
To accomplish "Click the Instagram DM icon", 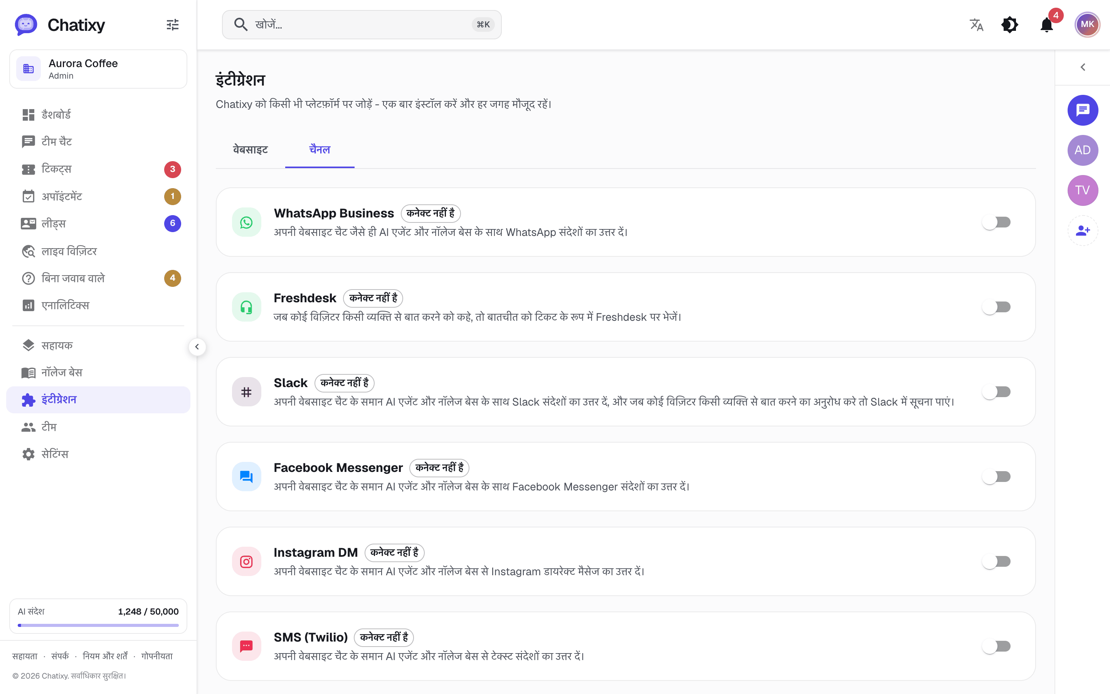I will pyautogui.click(x=246, y=561).
